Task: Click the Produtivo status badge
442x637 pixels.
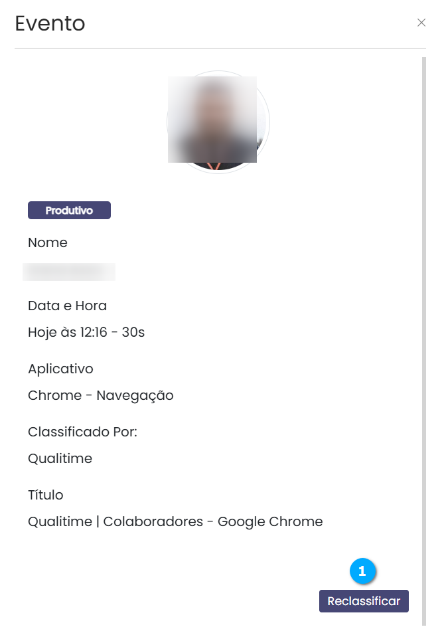Action: (69, 211)
